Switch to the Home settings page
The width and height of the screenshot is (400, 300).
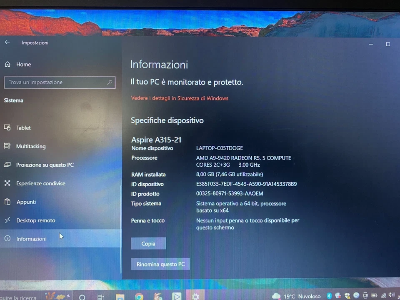tap(23, 64)
